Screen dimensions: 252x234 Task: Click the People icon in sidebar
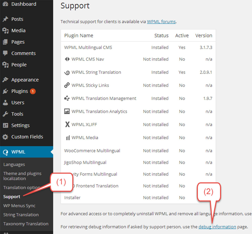[5, 65]
